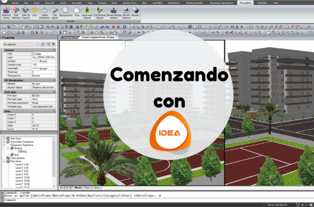Open the Building Entities ribbon tab
The image size is (314, 207).
coord(195,3)
